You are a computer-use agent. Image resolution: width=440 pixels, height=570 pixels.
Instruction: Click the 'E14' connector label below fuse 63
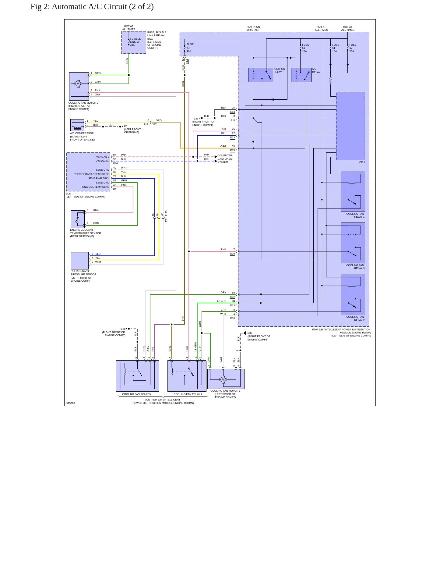(187, 62)
